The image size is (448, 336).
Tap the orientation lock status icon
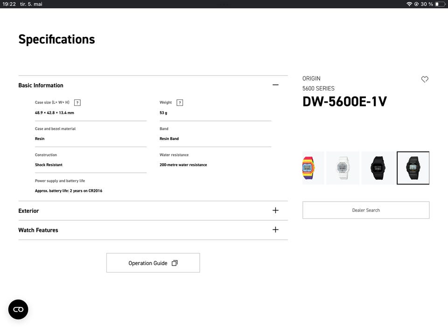tap(416, 4)
